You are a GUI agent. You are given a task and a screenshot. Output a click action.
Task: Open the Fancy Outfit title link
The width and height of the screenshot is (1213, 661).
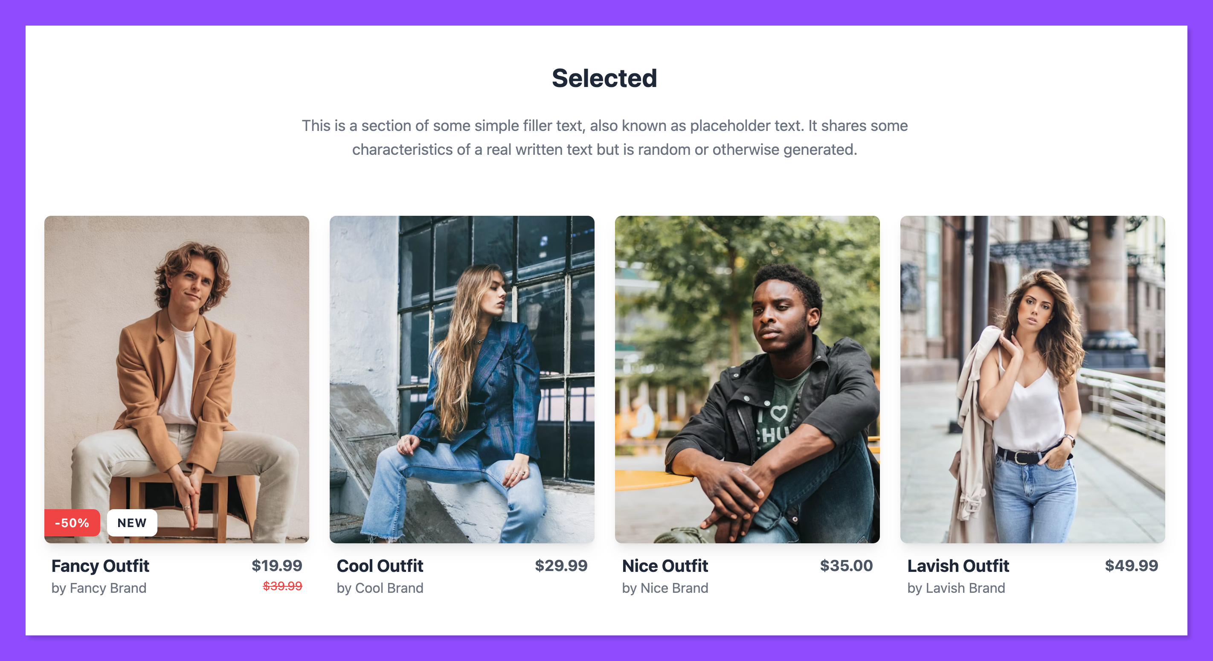coord(100,565)
